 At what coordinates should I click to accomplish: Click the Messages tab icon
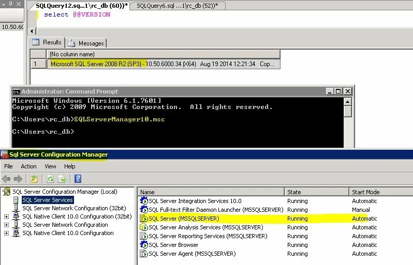pos(71,43)
